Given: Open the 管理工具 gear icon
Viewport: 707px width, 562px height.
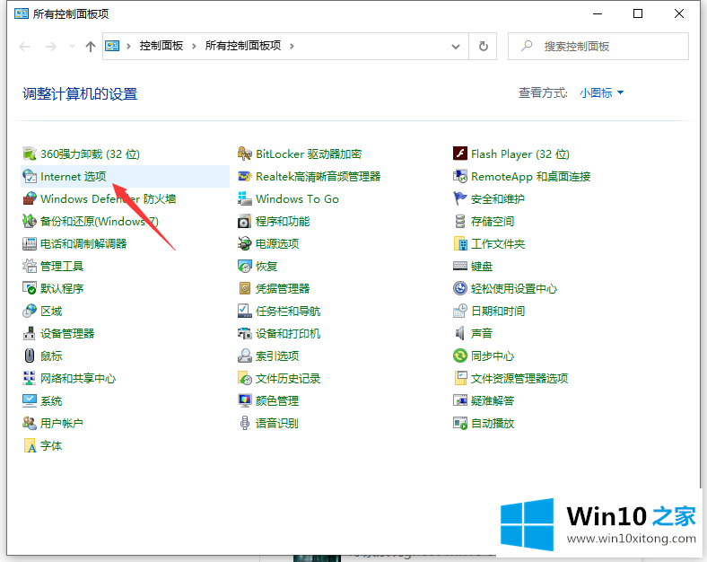Looking at the screenshot, I should click(30, 266).
